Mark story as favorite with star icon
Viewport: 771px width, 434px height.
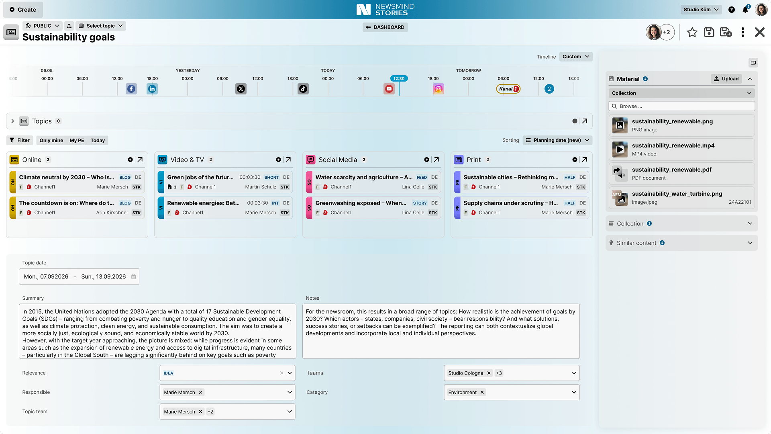[x=692, y=32]
